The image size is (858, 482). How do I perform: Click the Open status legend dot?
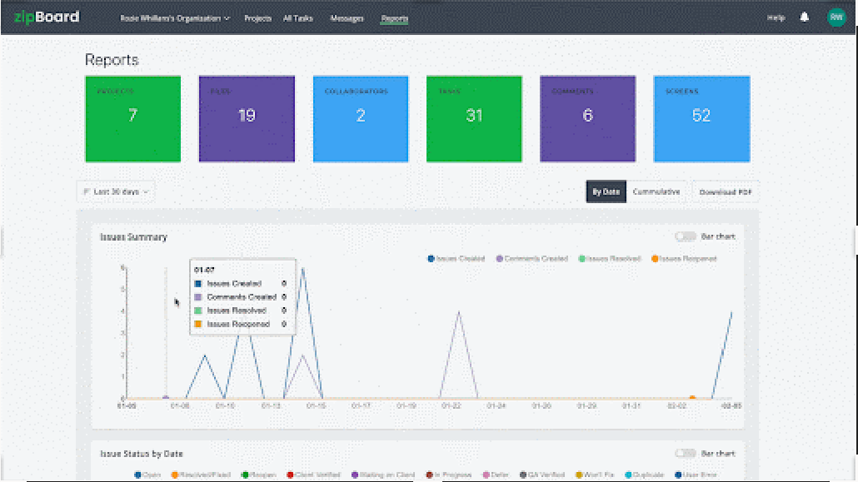tap(137, 475)
